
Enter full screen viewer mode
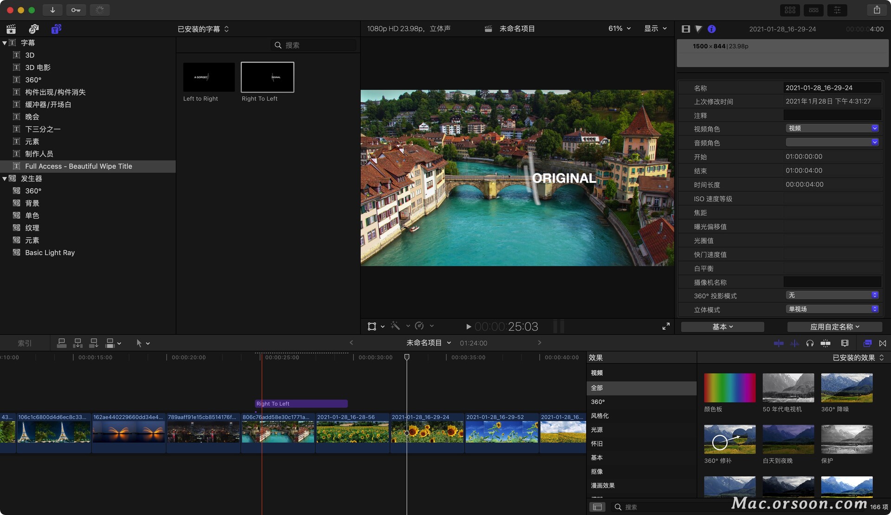tap(665, 327)
